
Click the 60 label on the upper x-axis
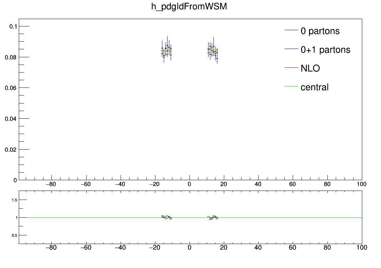pos(293,184)
